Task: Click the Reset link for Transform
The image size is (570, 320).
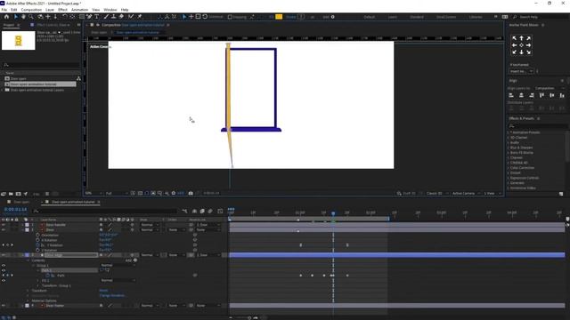Action: 103,291
